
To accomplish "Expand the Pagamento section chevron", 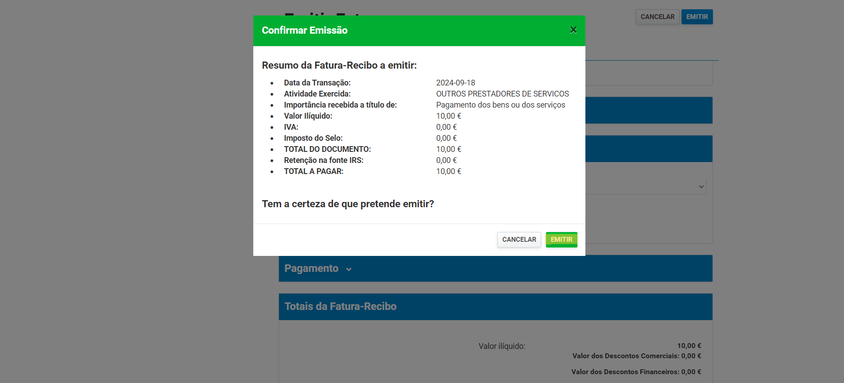I will pyautogui.click(x=348, y=269).
